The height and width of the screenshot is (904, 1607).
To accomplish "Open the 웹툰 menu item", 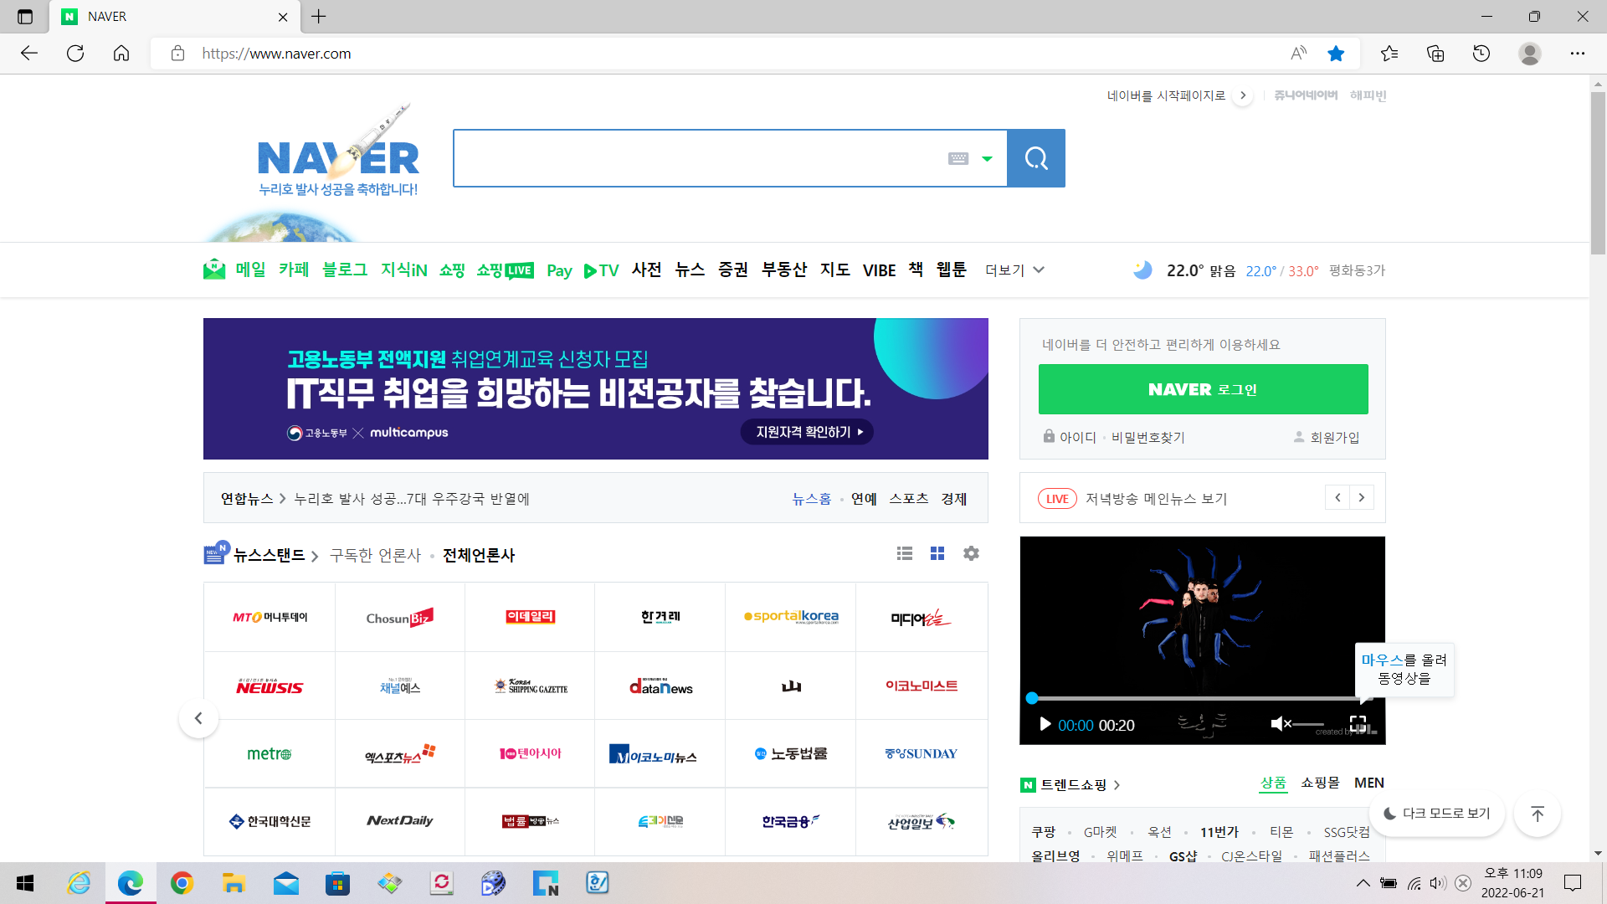I will (x=951, y=270).
